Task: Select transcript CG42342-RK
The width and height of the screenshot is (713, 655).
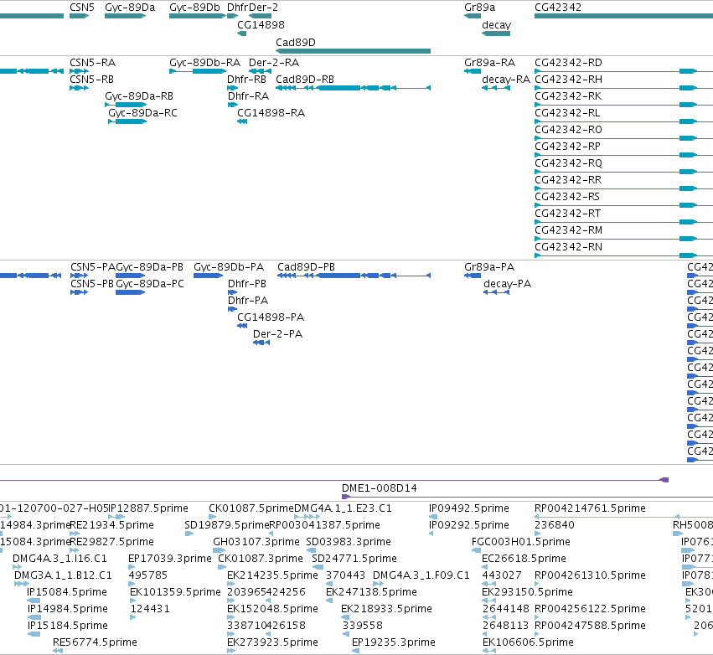Action: [x=568, y=96]
